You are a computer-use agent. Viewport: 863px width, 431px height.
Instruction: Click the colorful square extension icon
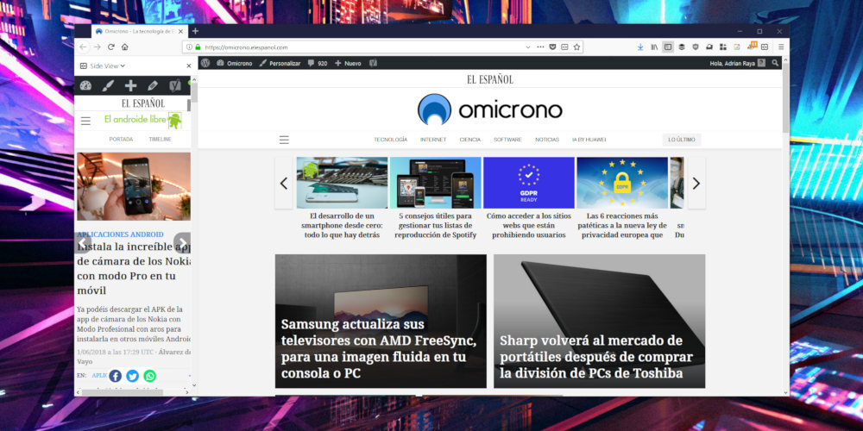point(737,47)
